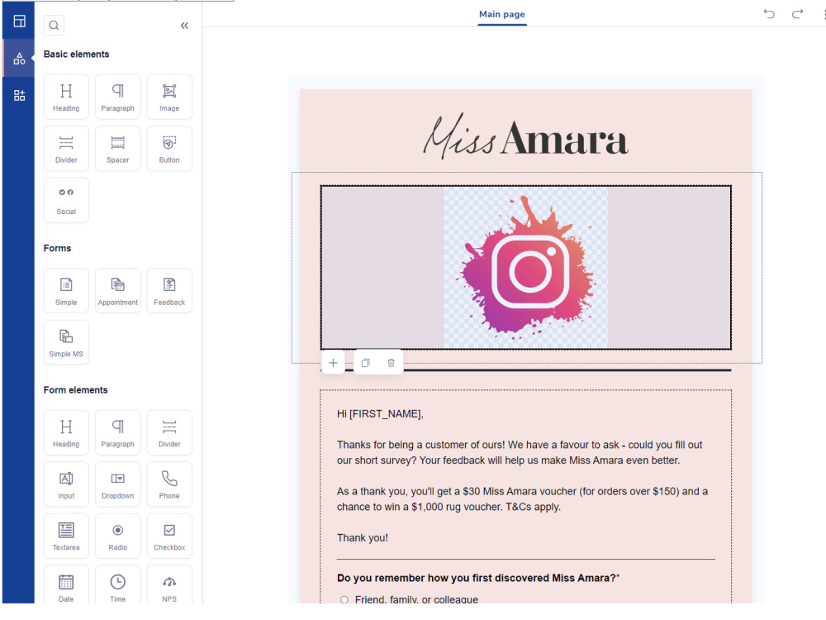Open the layout panel icon in sidebar
The image size is (826, 620).
tap(20, 21)
